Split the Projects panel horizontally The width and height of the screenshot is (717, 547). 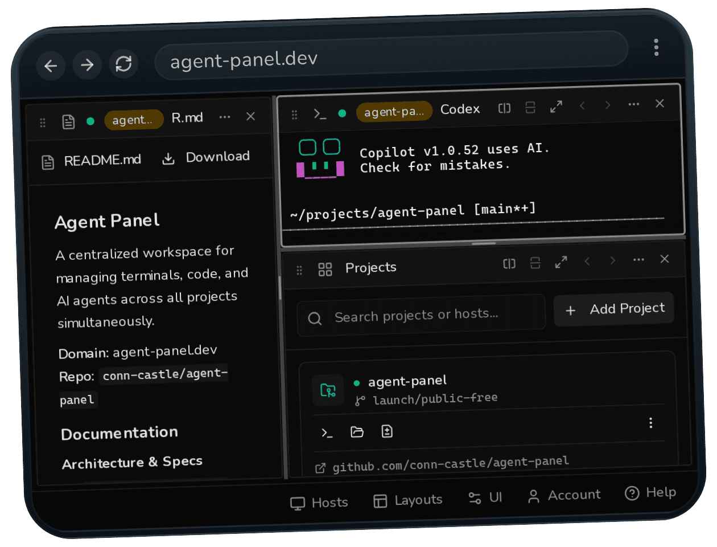pos(509,263)
